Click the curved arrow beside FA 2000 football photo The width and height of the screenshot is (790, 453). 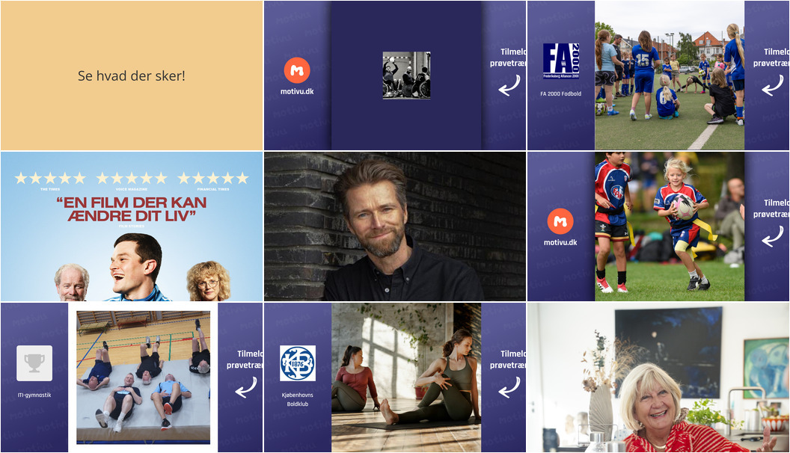point(772,85)
